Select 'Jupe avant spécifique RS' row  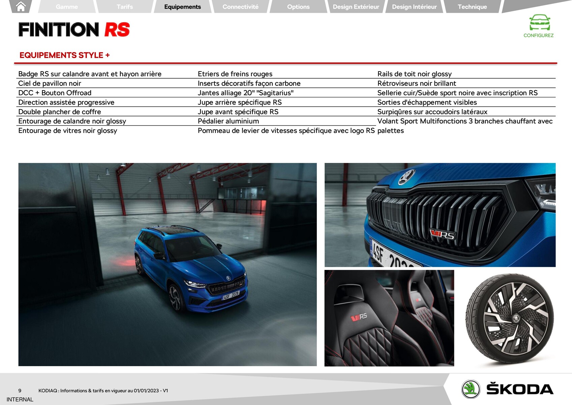click(238, 112)
